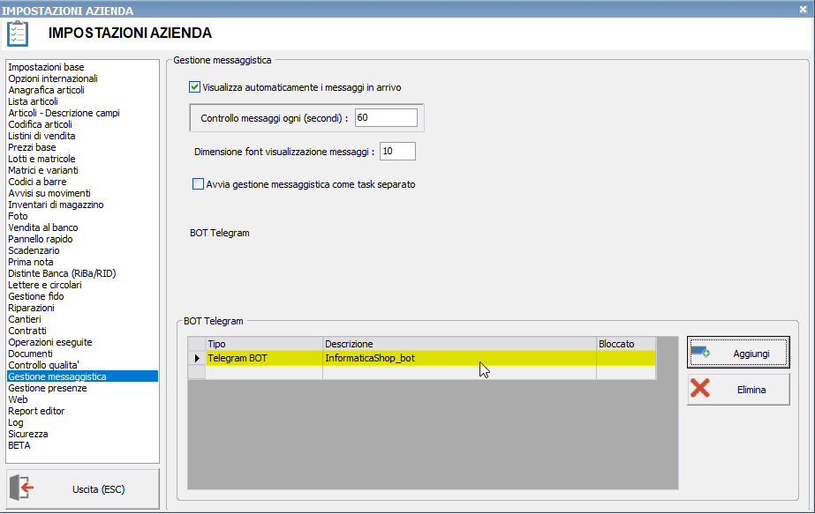Click the exit arrow icon on Uscita
Screen dimensions: 815x514
[x=27, y=488]
